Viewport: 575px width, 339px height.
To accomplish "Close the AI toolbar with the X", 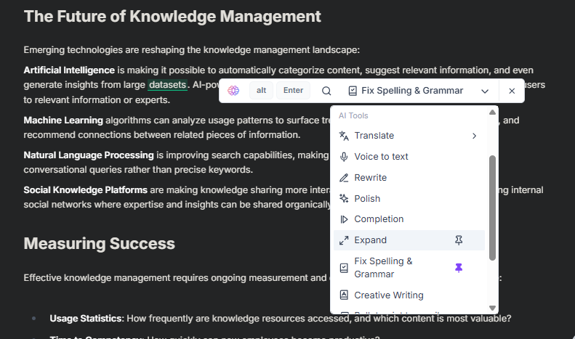I will tap(512, 91).
